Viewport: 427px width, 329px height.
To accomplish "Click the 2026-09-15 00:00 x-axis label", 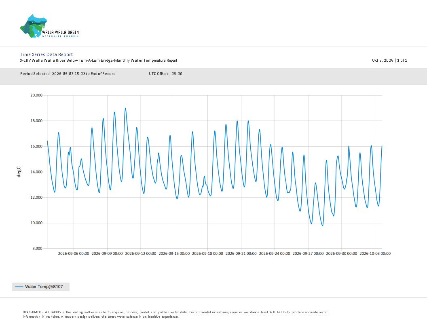I will click(x=174, y=254).
